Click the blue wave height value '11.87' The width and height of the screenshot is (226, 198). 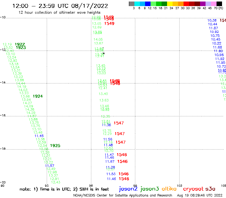213,28
